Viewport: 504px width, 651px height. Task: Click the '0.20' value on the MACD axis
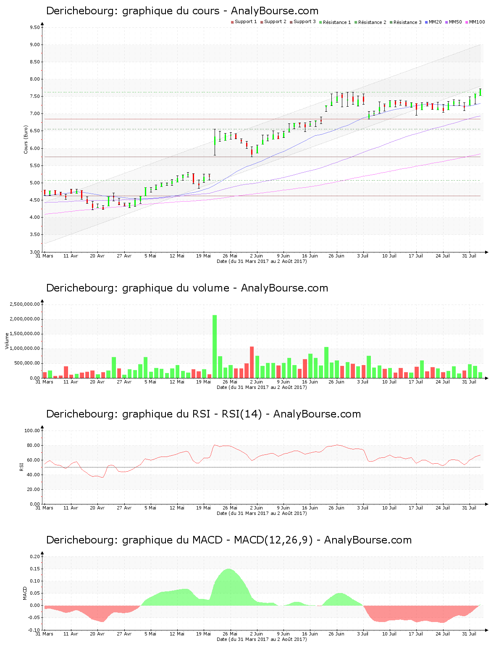pos(35,556)
